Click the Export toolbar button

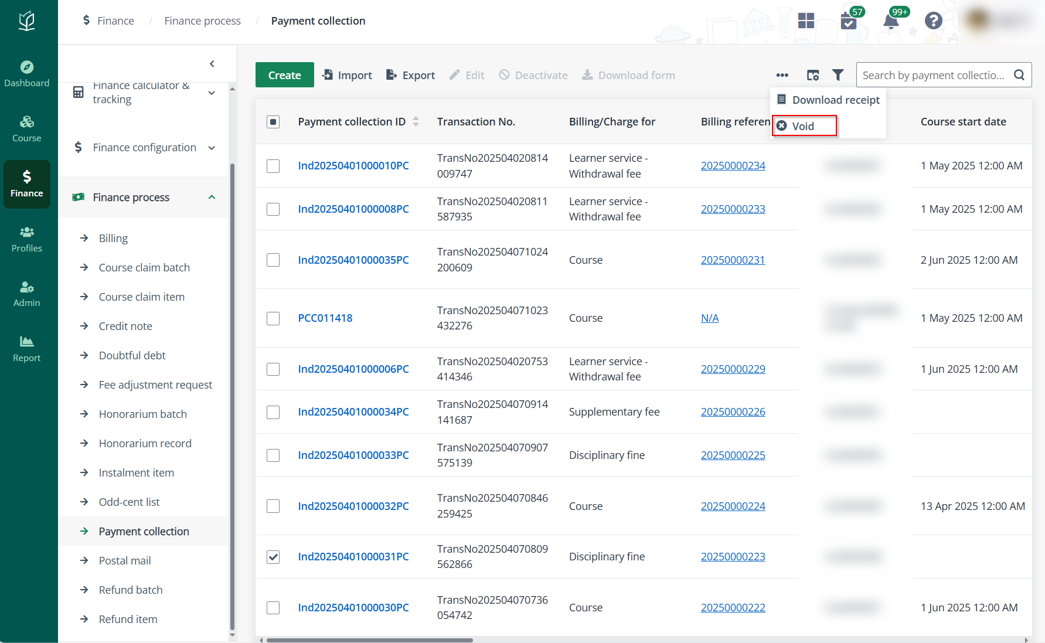pyautogui.click(x=410, y=75)
